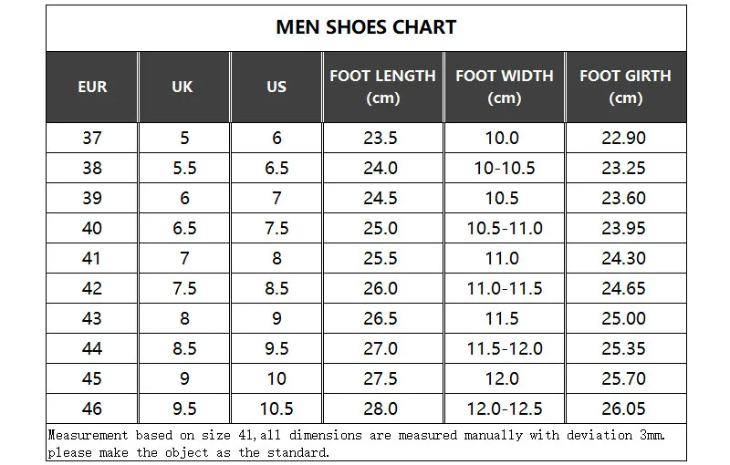Select foot width 12.0-12.5 cell
The image size is (730, 465).
(504, 408)
